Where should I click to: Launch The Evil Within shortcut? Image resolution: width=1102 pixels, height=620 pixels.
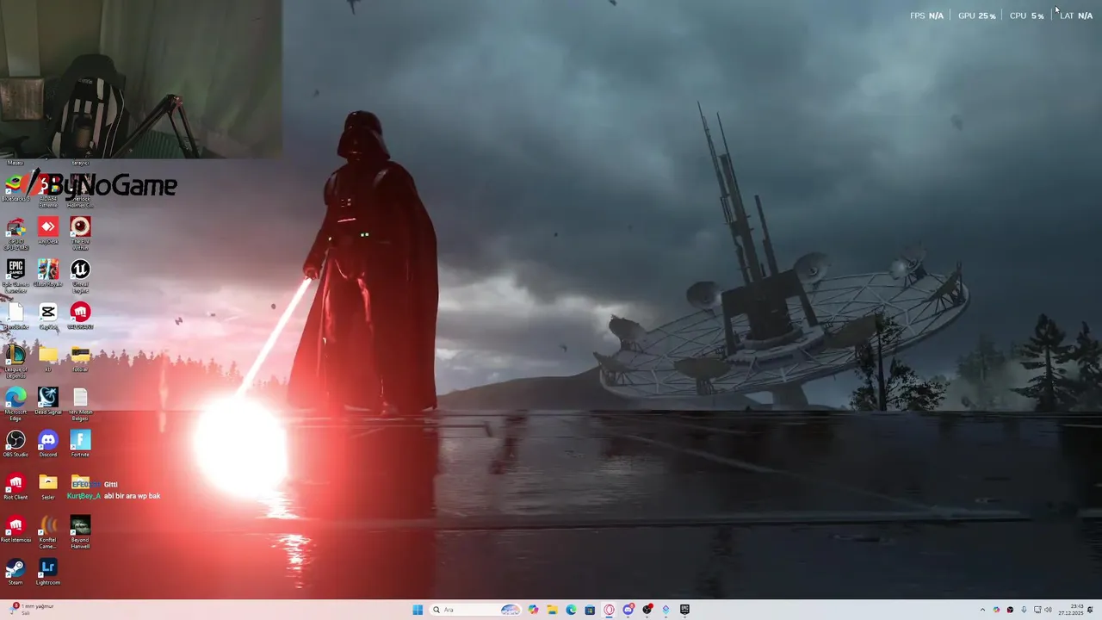pyautogui.click(x=80, y=233)
